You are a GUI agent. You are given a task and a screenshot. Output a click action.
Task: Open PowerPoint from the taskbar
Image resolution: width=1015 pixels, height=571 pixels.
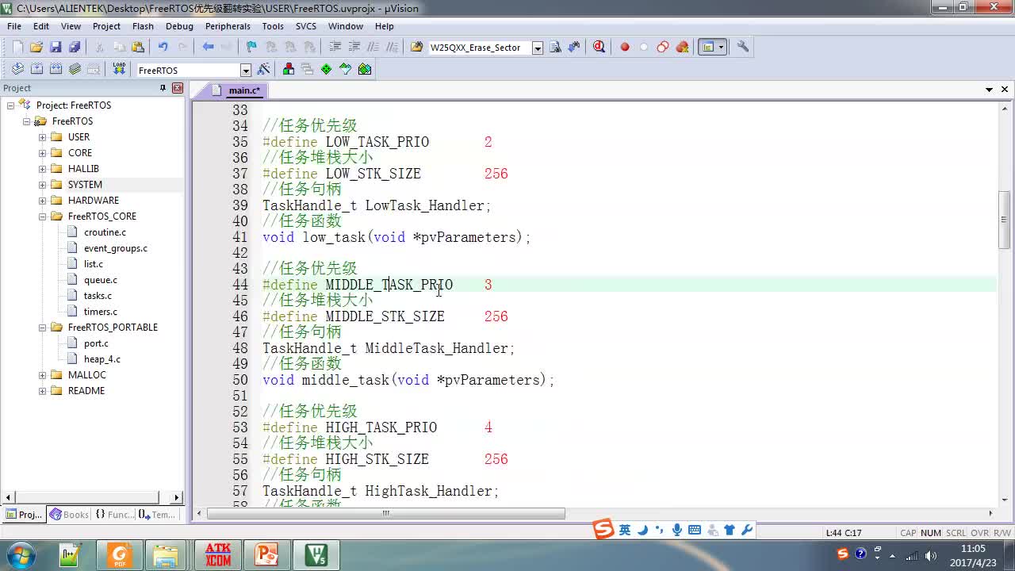[x=266, y=554]
